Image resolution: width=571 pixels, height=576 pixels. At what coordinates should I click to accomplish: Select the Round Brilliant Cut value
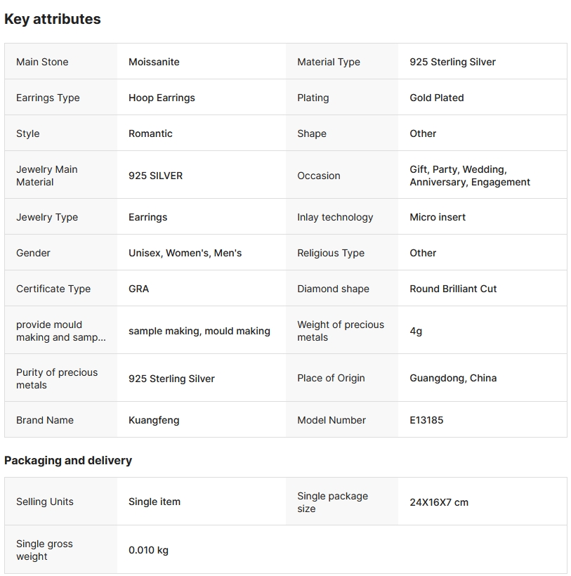coord(453,289)
